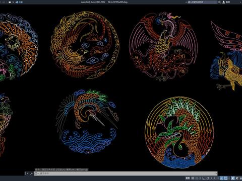Open the polar tracking angles dropdown arrow
242x181 pixels.
click(x=211, y=178)
